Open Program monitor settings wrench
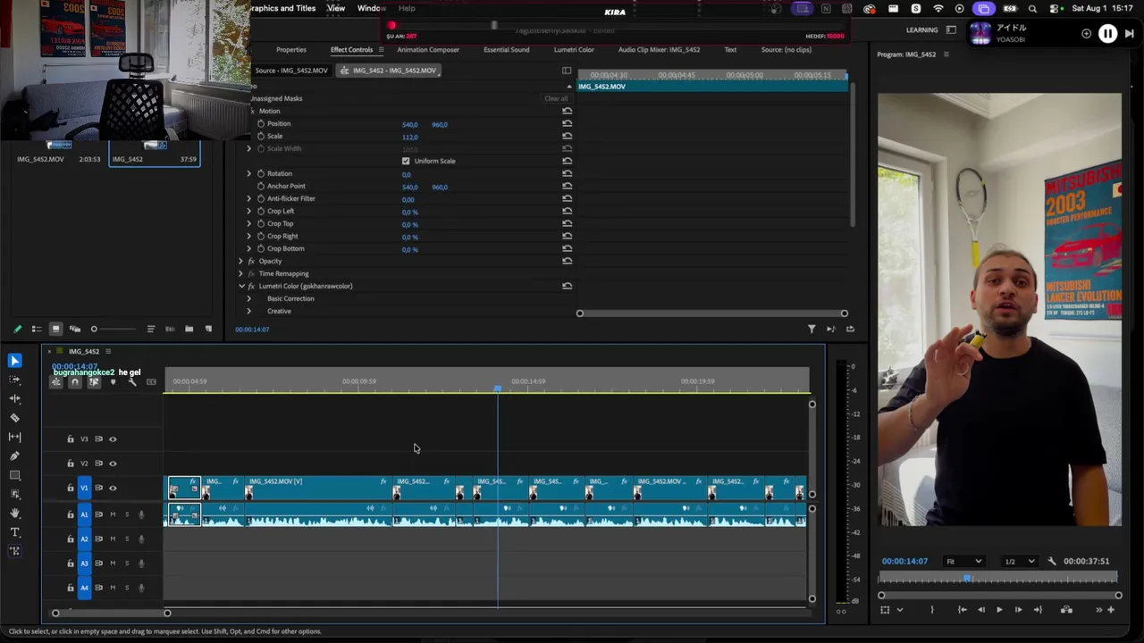Viewport: 1144px width, 643px height. tap(1052, 562)
